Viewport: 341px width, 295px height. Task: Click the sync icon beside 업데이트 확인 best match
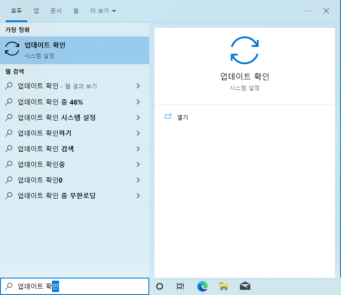point(12,49)
